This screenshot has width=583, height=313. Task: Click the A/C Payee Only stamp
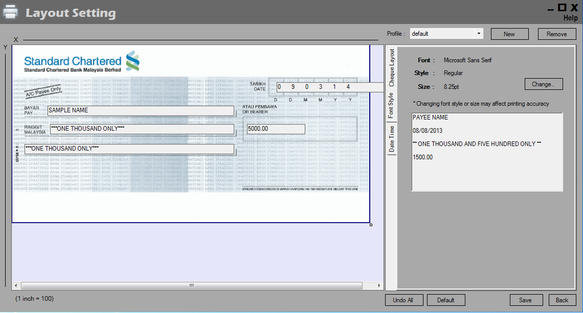coord(43,91)
